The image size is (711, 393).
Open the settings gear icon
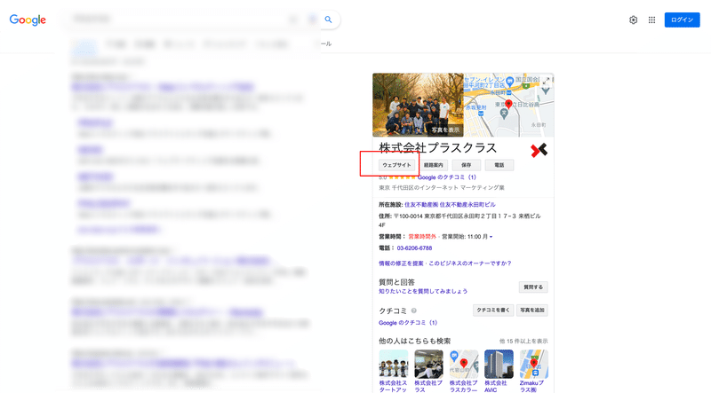pos(633,20)
